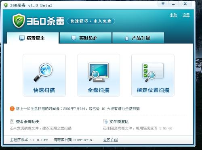Click the 指定位置扫描 label
Image resolution: width=202 pixels, height=150 pixels.
[153, 90]
